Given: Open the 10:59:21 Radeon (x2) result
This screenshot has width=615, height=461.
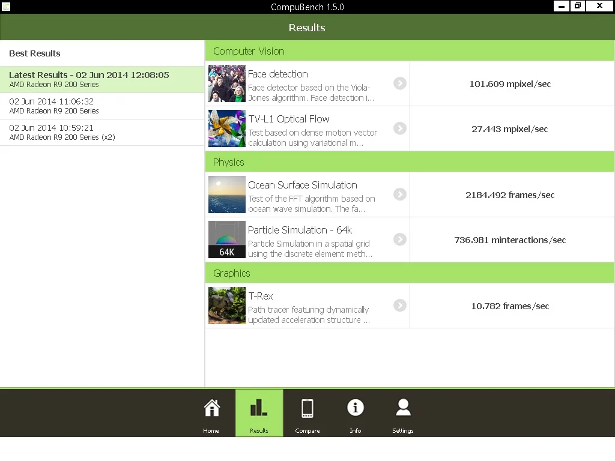Looking at the screenshot, I should [102, 133].
